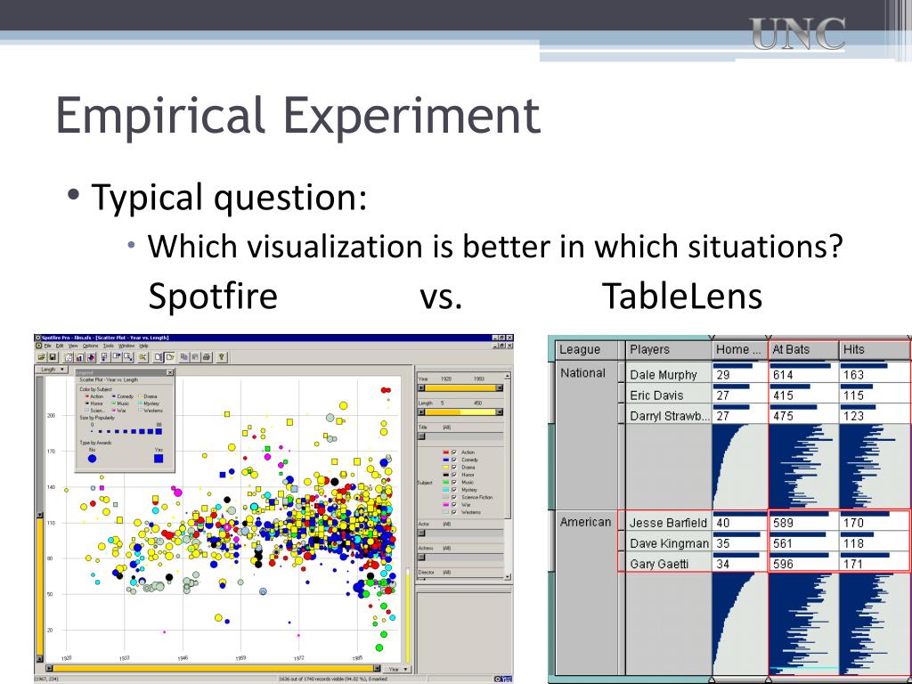This screenshot has width=912, height=684.
Task: Uncheck the Drama subject checkbox
Action: click(x=454, y=467)
